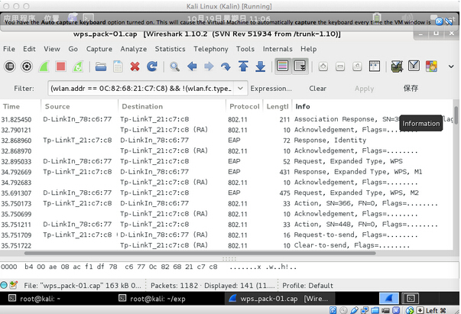Sort by the Destination column header
The width and height of the screenshot is (461, 314).
(x=172, y=106)
